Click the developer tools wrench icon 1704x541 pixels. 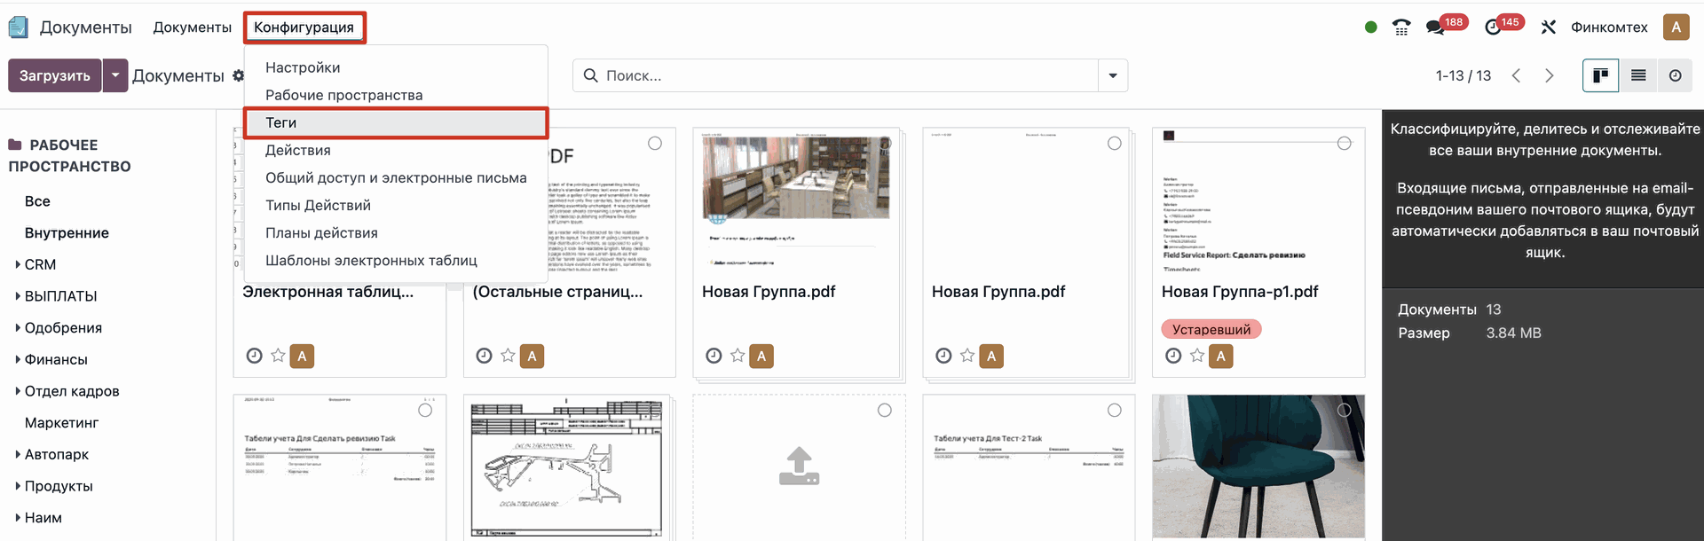click(x=1549, y=27)
